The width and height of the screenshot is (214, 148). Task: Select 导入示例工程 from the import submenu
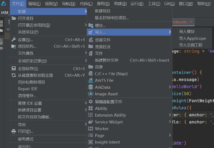click(191, 45)
